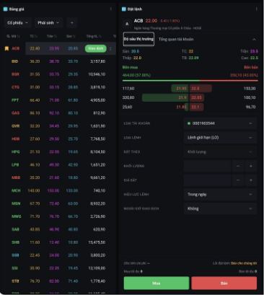Viewport: 264px width, 295px height.
Task: Decrease Giá đặt with minus button
Action: pos(238,180)
